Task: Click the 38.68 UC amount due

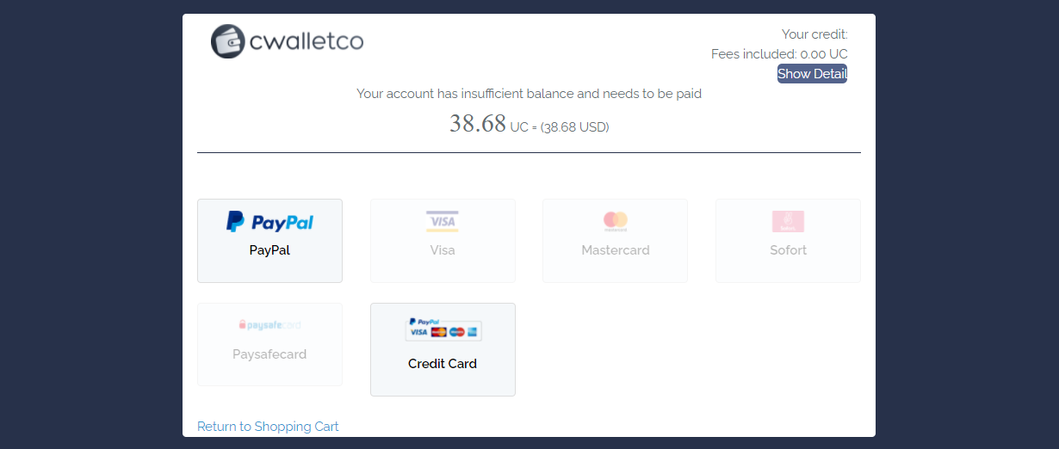Action: coord(478,125)
